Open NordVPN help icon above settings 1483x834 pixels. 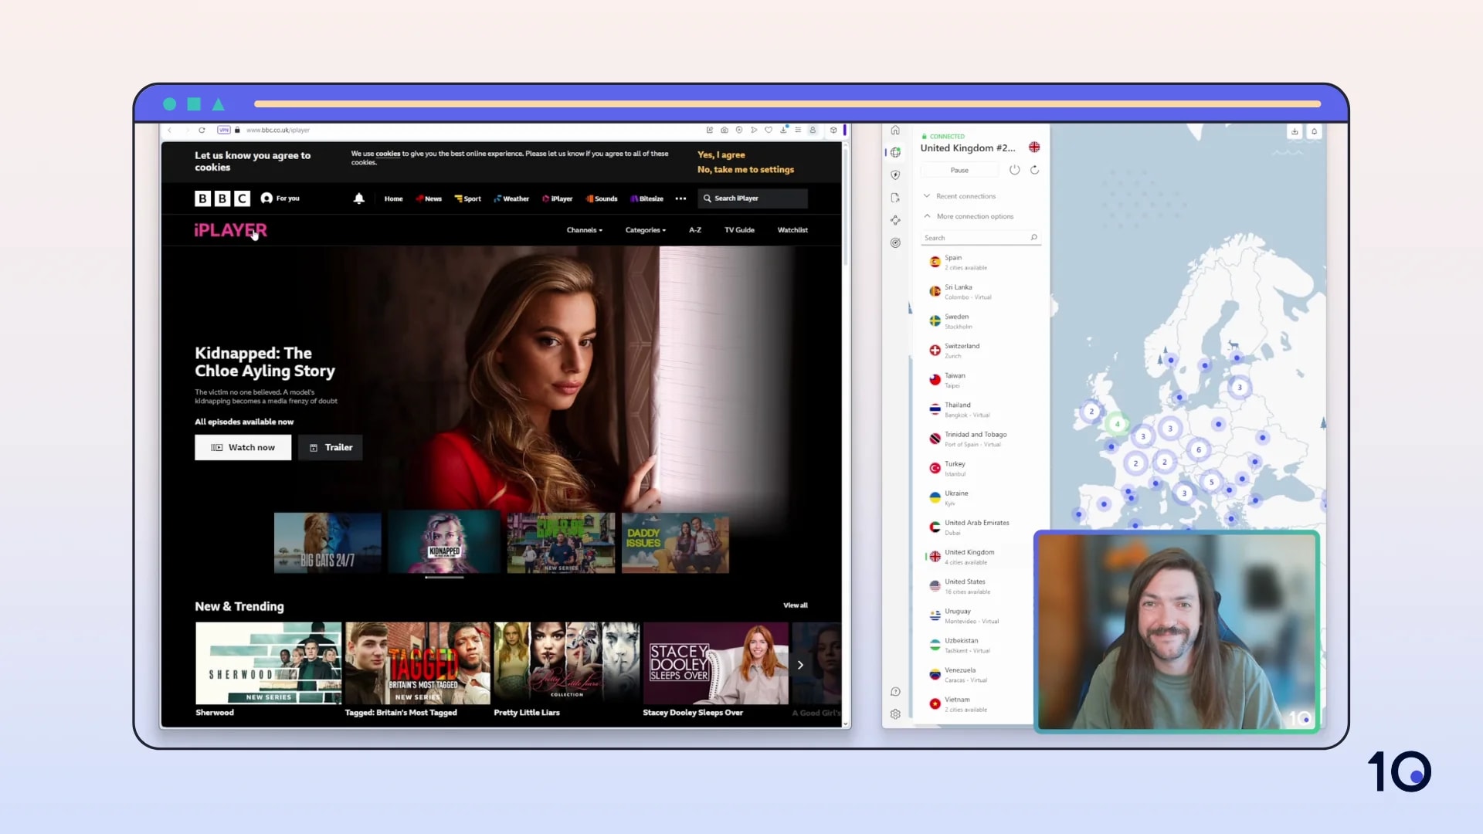click(x=895, y=692)
